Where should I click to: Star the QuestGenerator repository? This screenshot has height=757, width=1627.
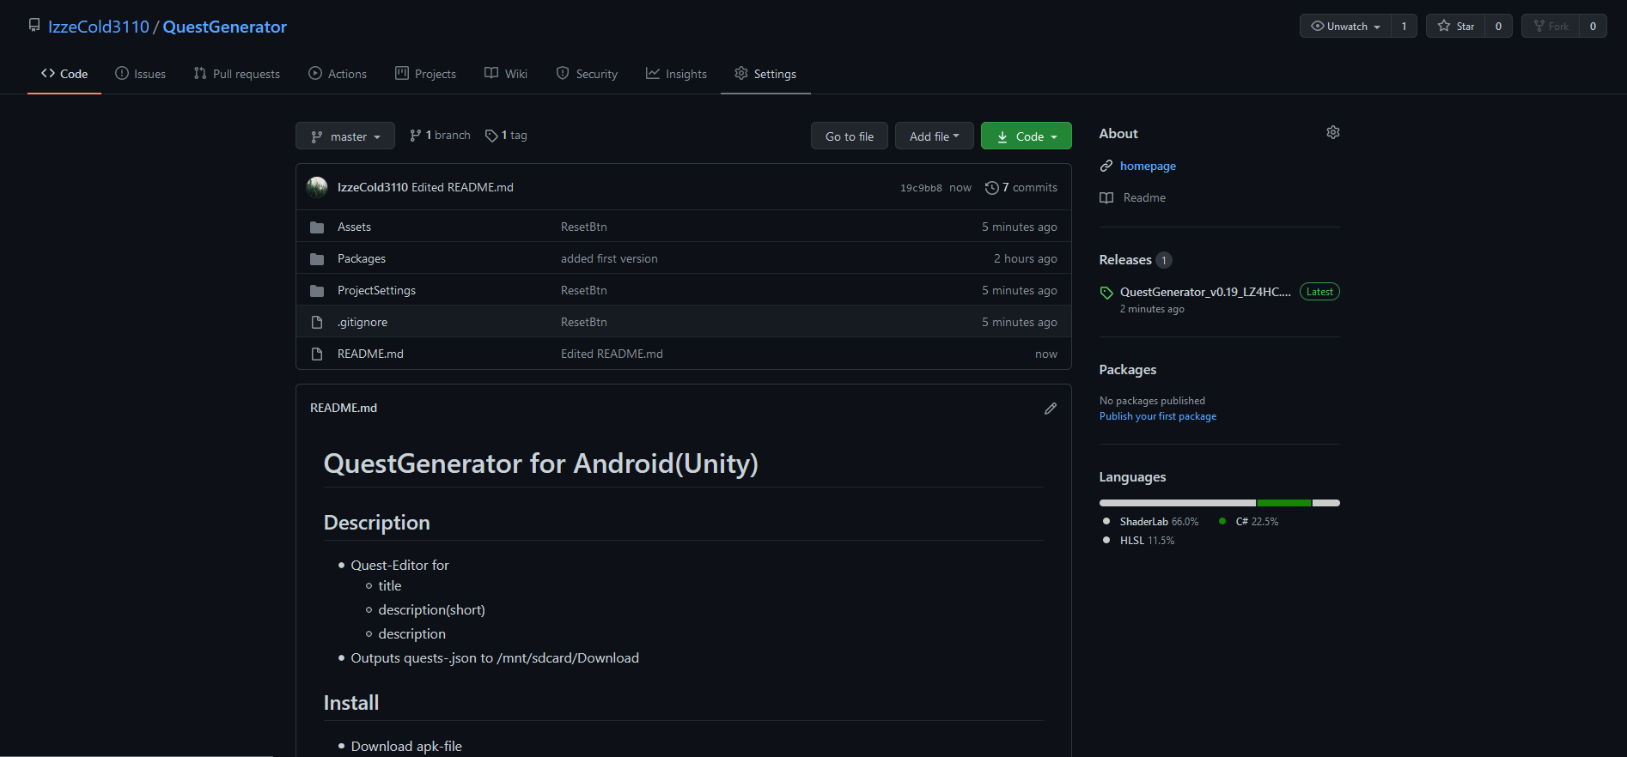[1456, 26]
